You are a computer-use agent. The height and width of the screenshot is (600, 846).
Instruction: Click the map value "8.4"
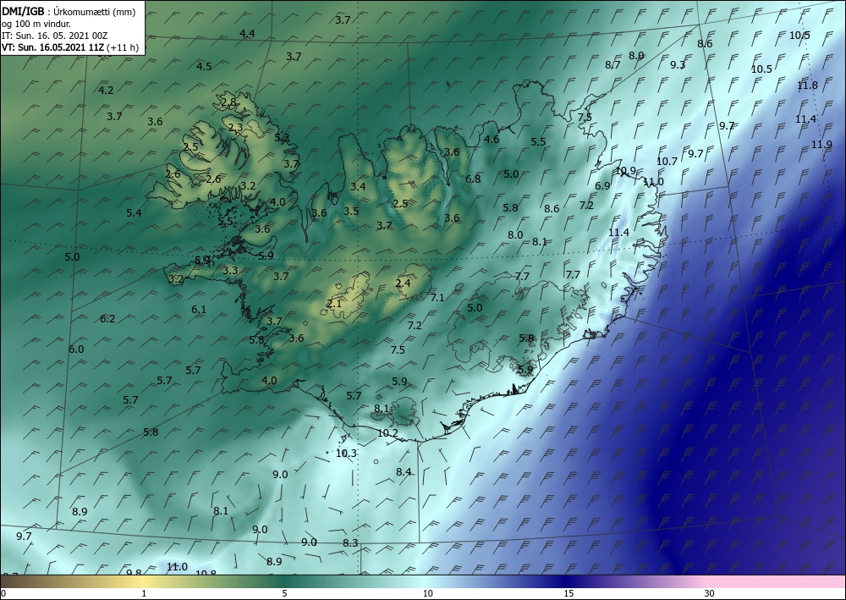pos(404,472)
